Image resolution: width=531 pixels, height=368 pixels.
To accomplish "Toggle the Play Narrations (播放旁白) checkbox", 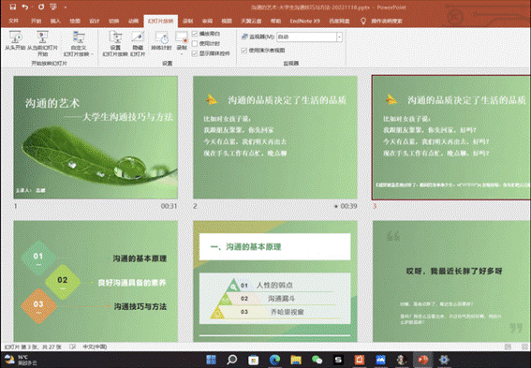I will coord(195,34).
